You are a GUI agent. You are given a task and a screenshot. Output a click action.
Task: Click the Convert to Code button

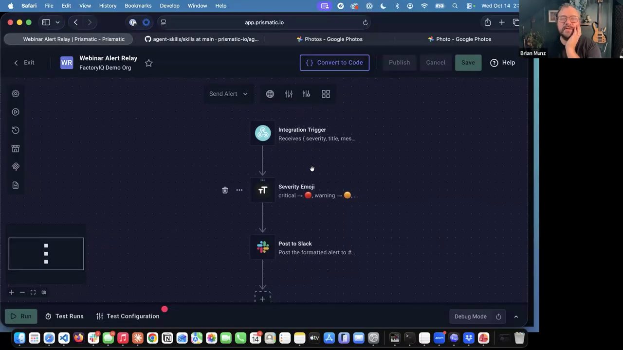[335, 63]
